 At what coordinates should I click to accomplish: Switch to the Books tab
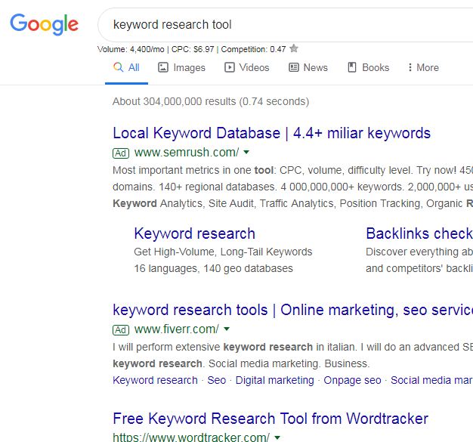point(368,67)
